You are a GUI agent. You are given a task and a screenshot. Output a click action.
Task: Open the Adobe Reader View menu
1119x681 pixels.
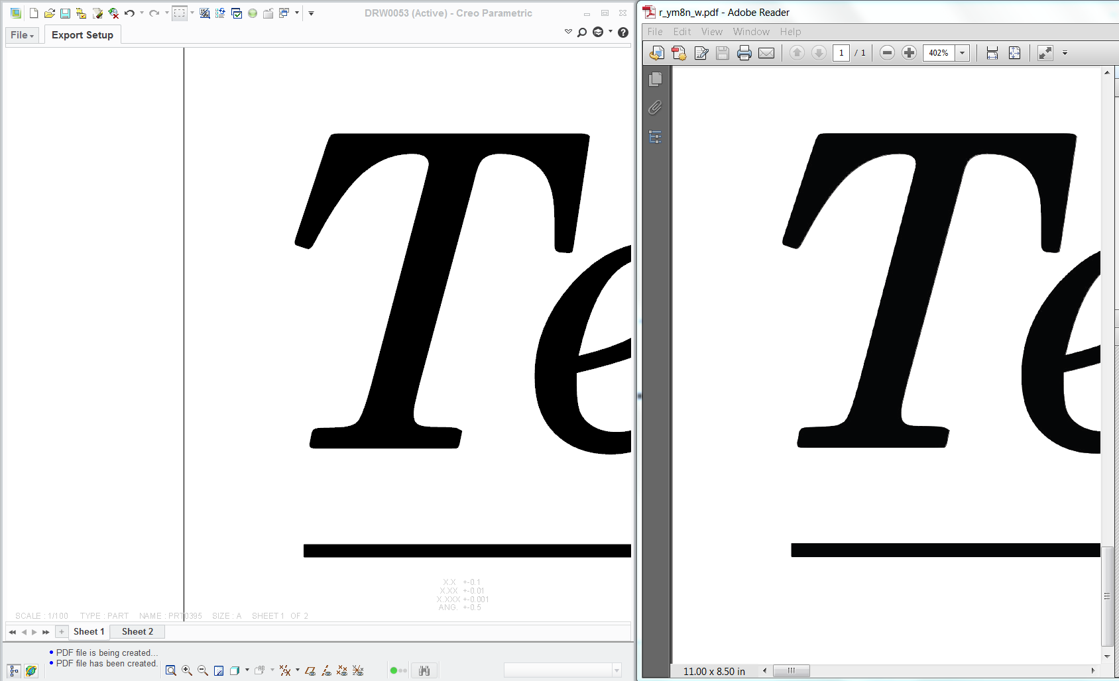pyautogui.click(x=712, y=32)
